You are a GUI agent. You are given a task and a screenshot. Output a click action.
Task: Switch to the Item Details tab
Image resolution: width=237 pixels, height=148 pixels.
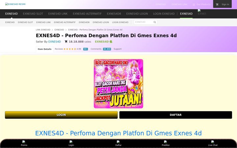(x=44, y=49)
